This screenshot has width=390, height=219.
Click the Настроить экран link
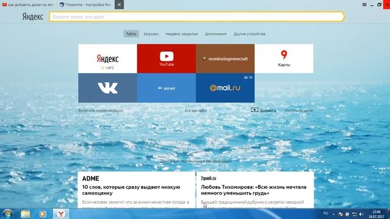[299, 111]
